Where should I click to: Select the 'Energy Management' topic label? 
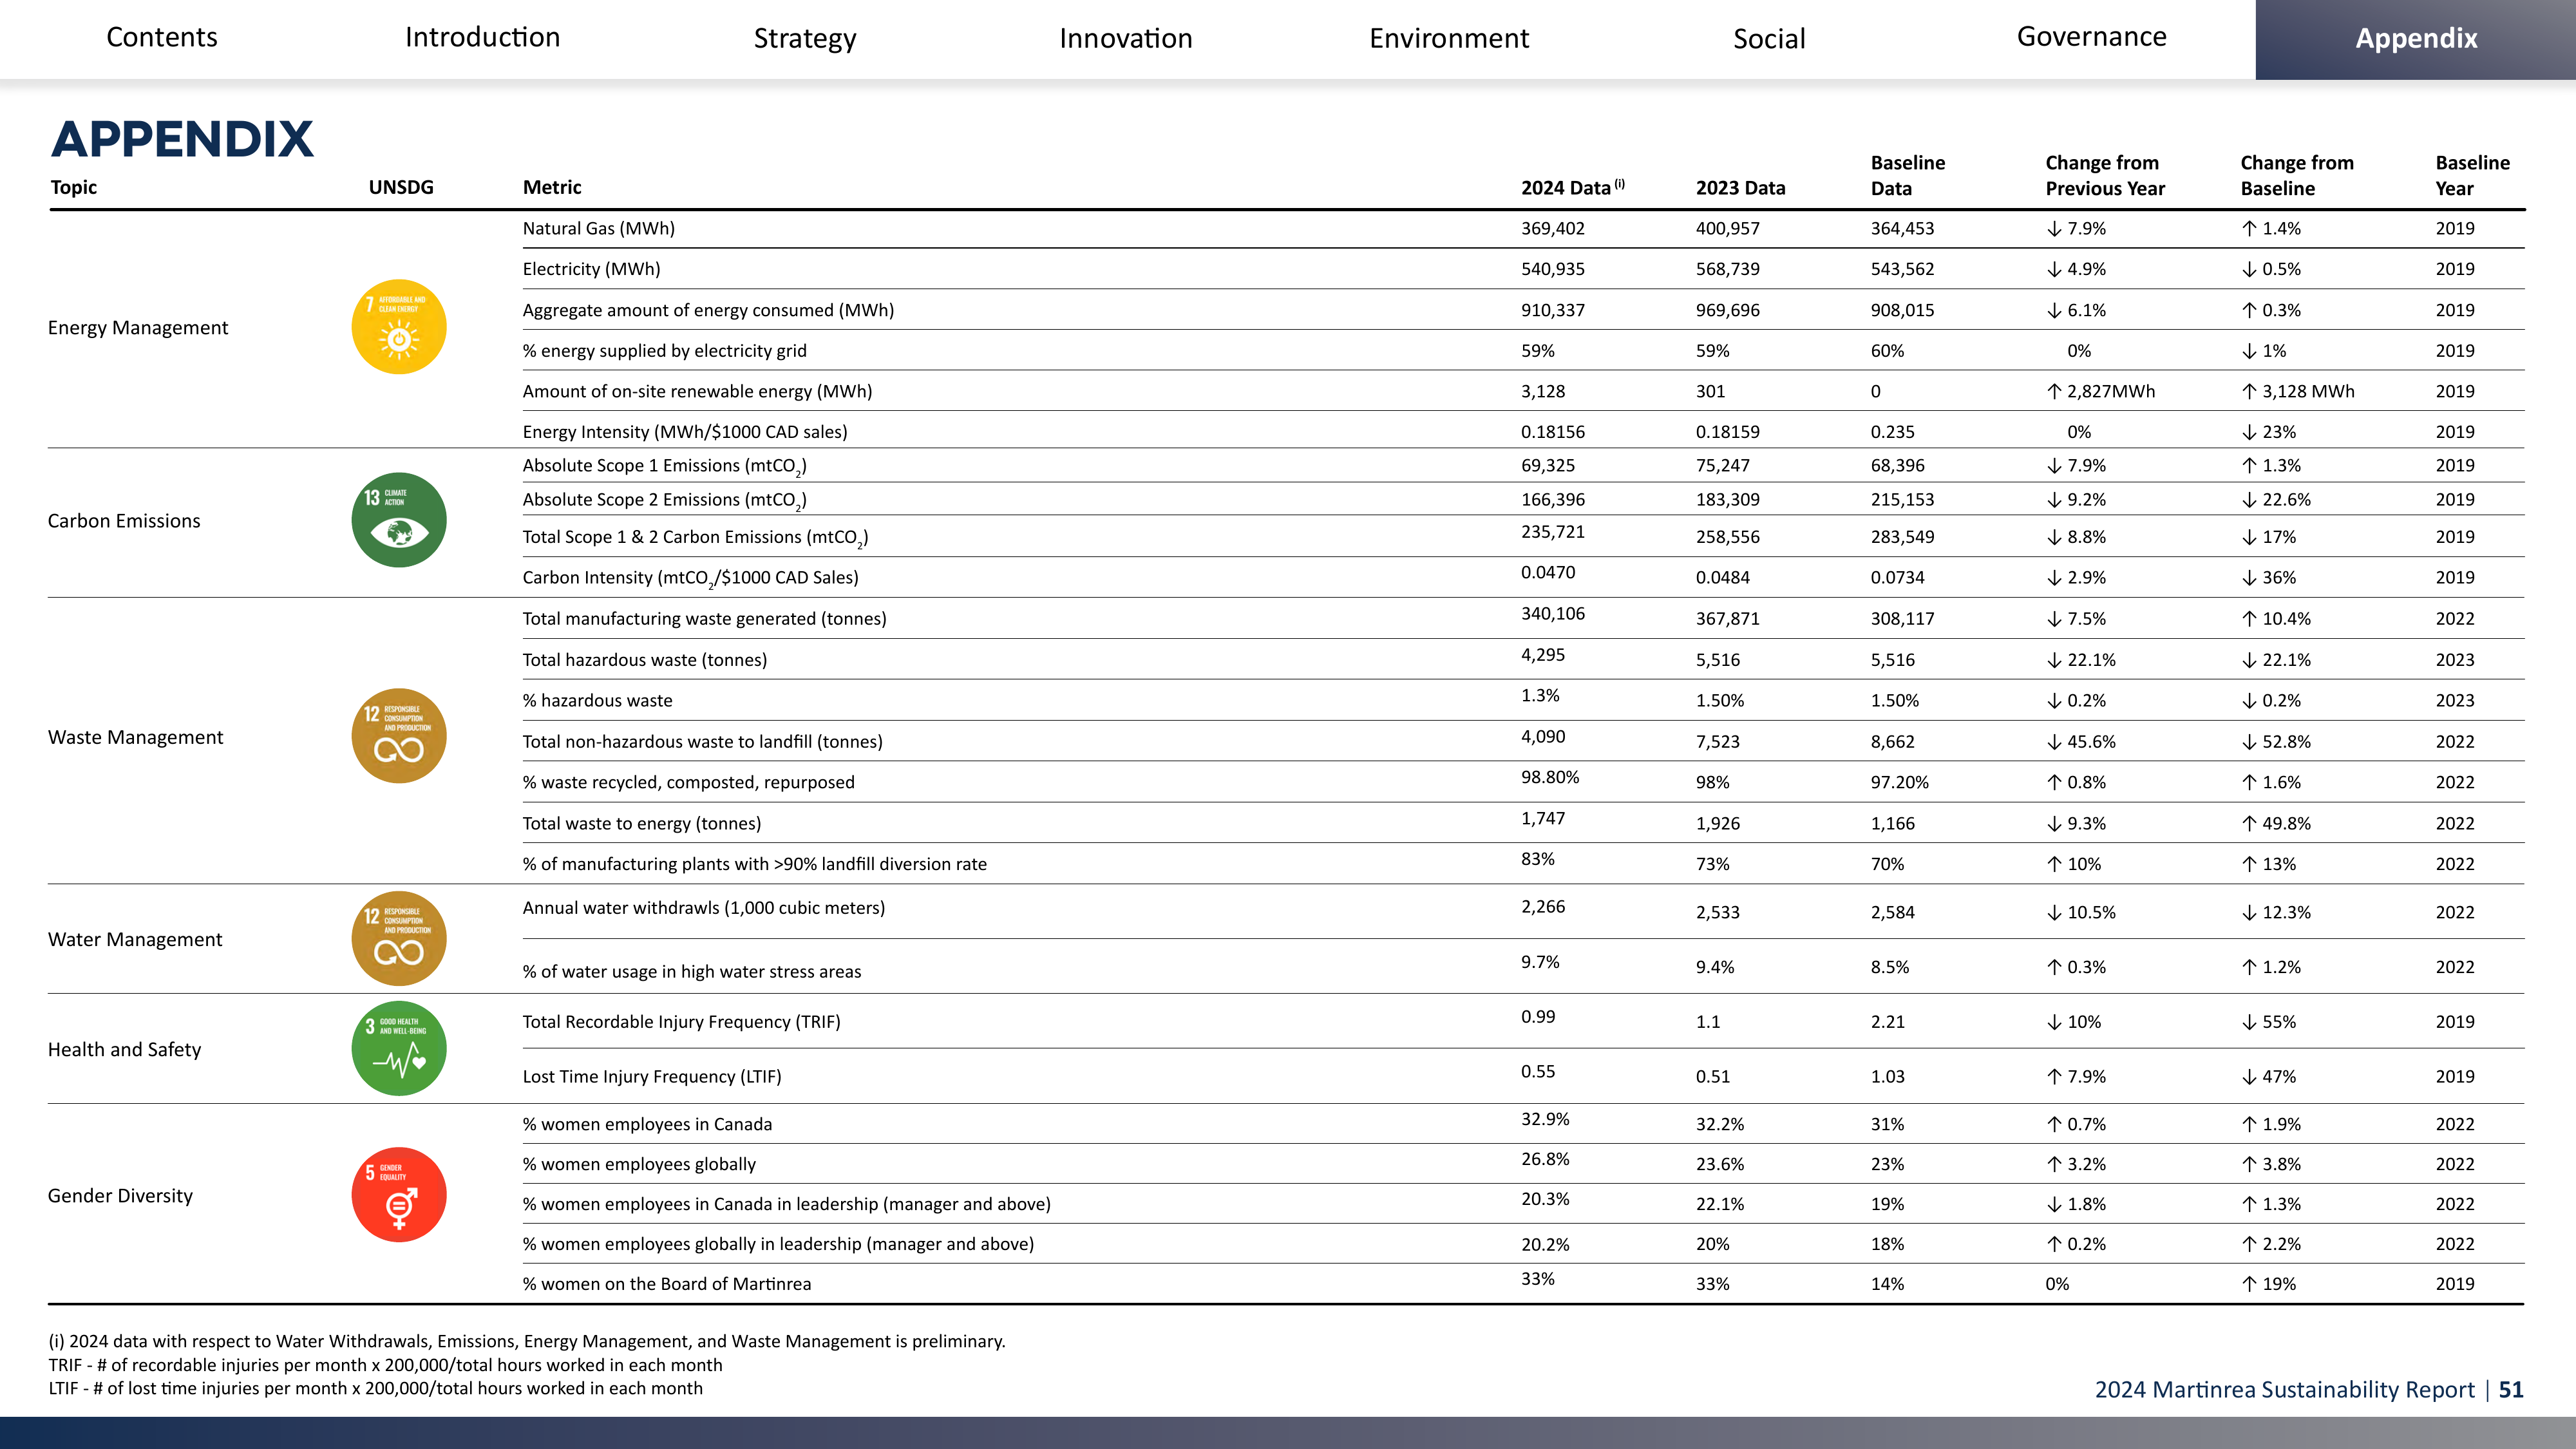[x=138, y=328]
